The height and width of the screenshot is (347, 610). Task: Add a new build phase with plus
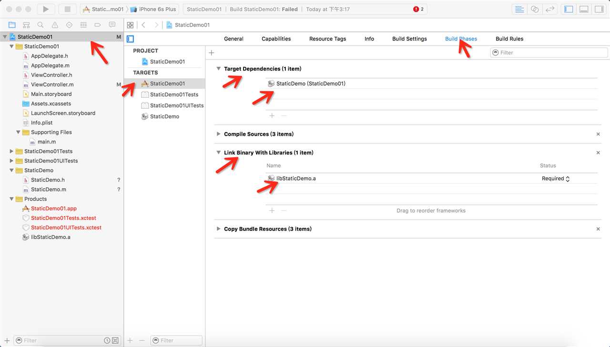(212, 52)
